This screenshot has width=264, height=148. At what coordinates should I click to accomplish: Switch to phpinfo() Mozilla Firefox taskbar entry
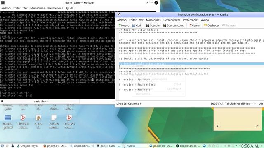pyautogui.click(x=55, y=146)
